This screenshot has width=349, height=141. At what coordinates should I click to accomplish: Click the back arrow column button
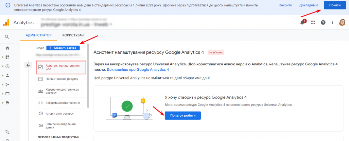pos(28,65)
